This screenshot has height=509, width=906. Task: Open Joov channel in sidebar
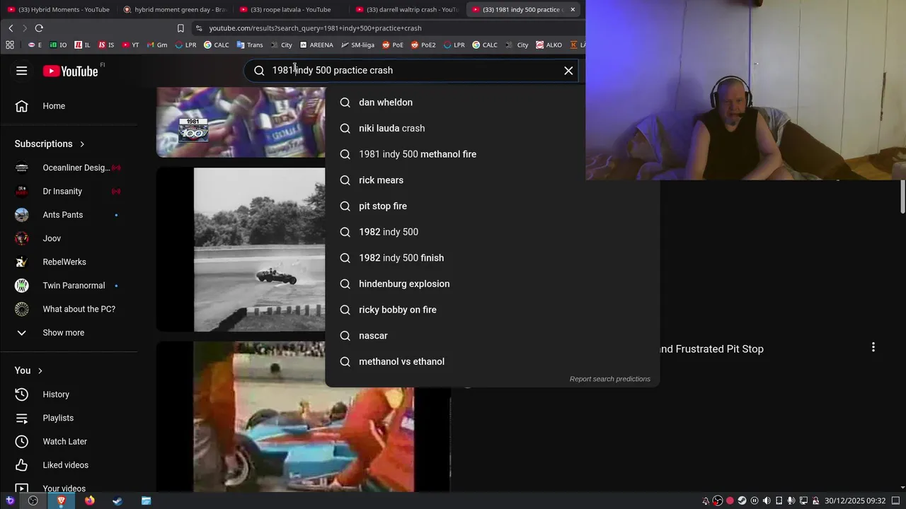[x=69, y=238]
